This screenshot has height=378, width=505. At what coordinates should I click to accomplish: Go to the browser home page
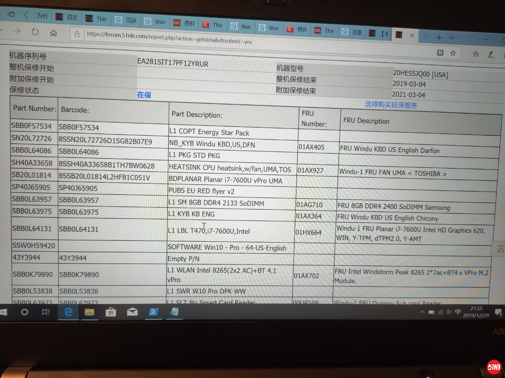[x=53, y=33]
